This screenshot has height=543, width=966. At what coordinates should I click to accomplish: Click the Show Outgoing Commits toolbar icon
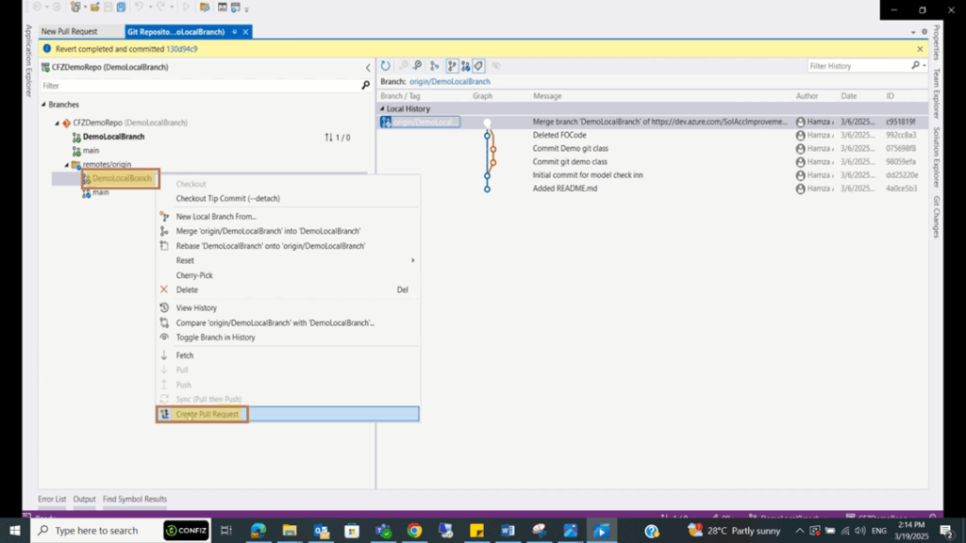coord(417,66)
